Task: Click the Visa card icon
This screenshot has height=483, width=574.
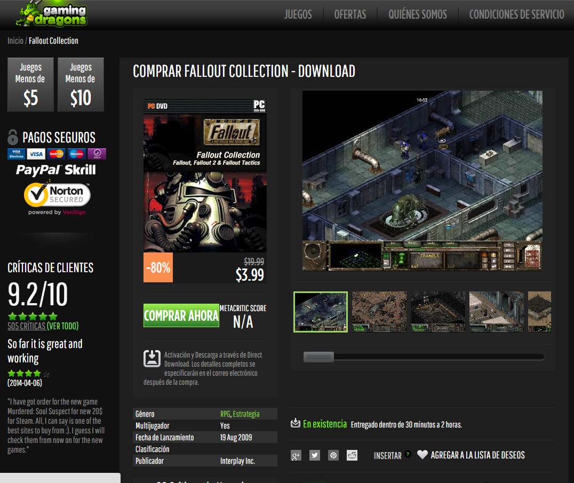Action: coord(36,154)
